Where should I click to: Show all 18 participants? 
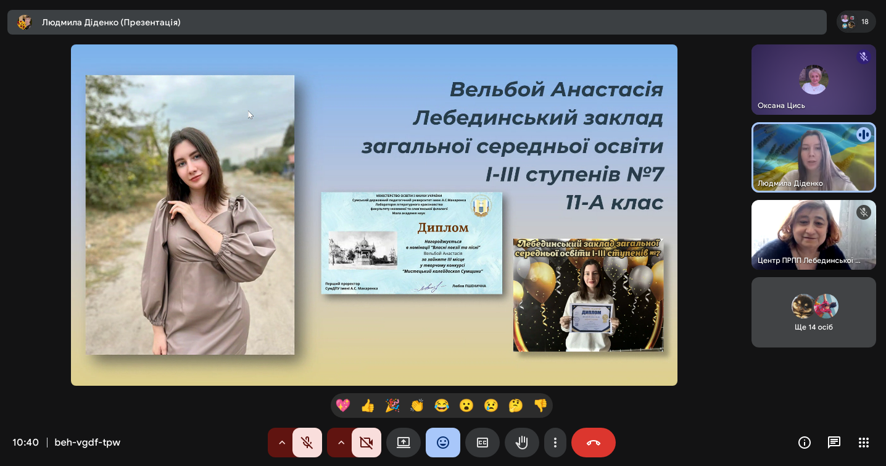click(x=856, y=22)
